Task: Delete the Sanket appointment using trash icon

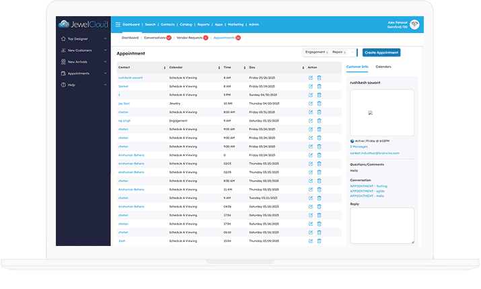Action: coord(319,87)
